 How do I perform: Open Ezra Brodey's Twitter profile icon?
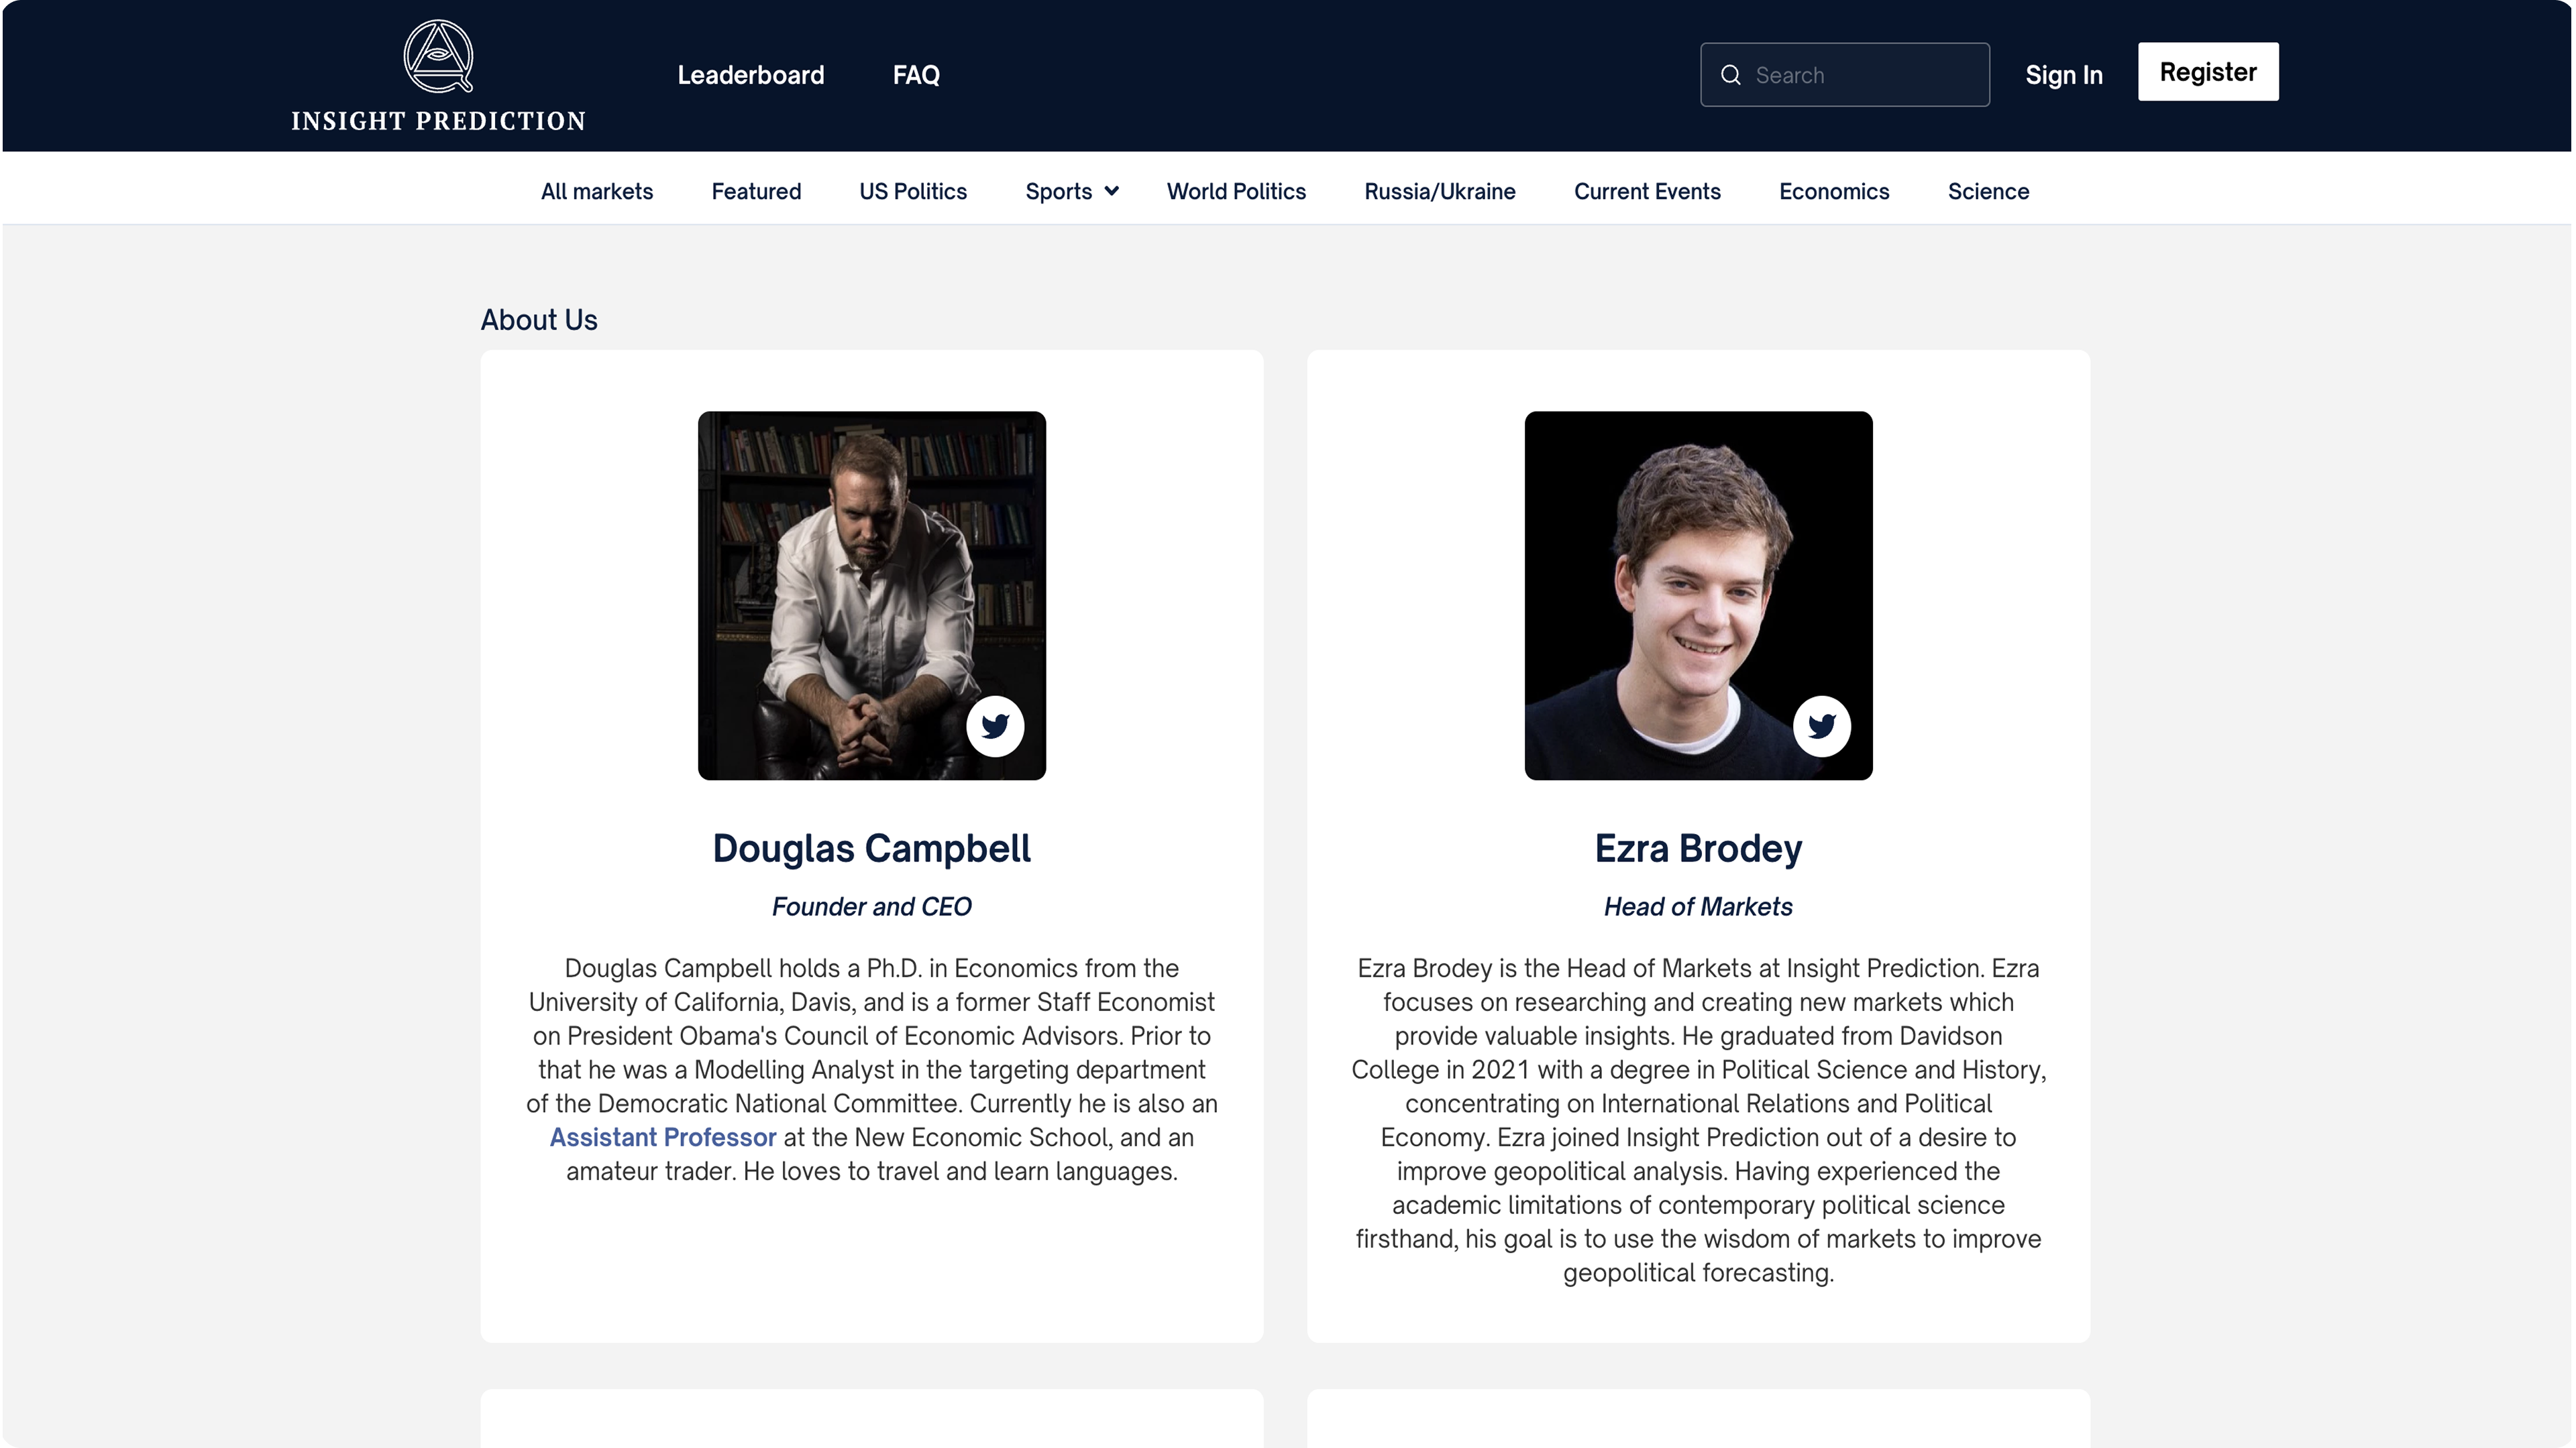pos(1821,725)
